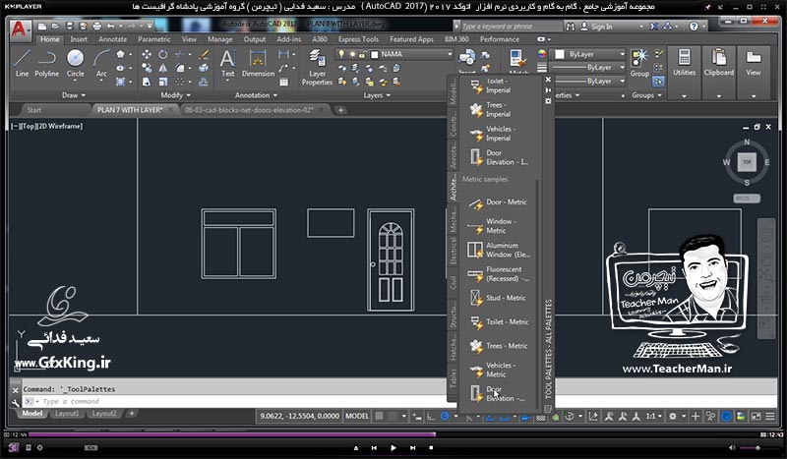787x459 pixels.
Task: Click the TOP face of ViewCube
Action: pos(747,162)
